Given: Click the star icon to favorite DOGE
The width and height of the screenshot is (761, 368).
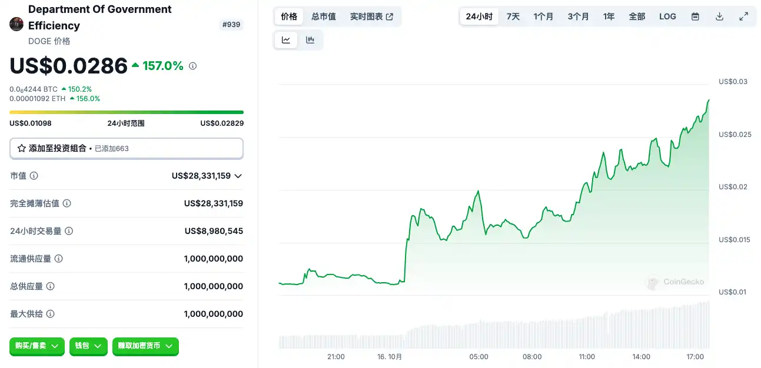Looking at the screenshot, I should coord(22,149).
